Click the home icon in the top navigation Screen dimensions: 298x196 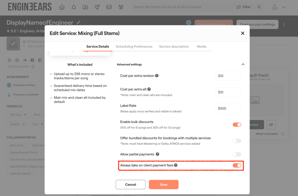point(62,7)
